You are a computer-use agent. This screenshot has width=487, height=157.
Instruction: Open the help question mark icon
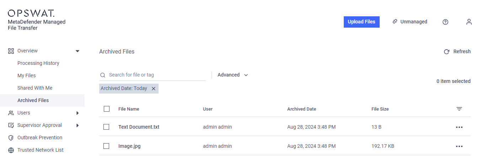445,22
